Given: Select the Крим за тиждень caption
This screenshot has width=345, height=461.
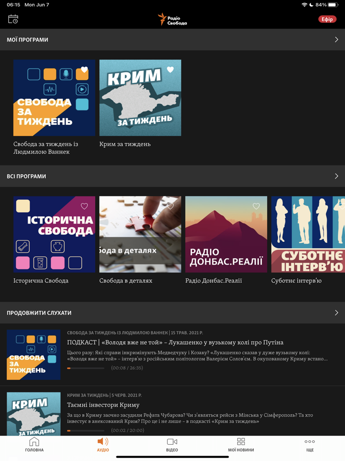Looking at the screenshot, I should 125,144.
